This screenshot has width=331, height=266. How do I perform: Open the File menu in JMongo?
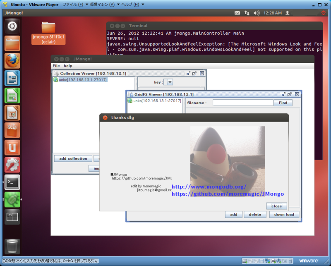click(x=56, y=65)
